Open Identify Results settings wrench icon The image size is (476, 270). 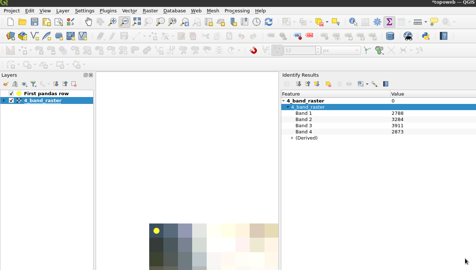[374, 84]
